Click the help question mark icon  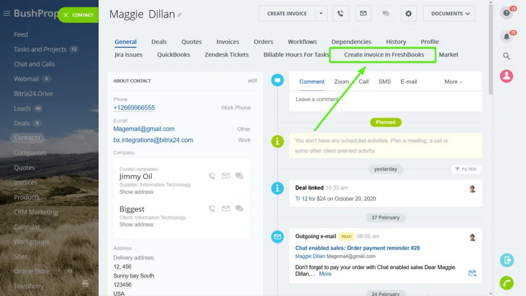click(506, 13)
